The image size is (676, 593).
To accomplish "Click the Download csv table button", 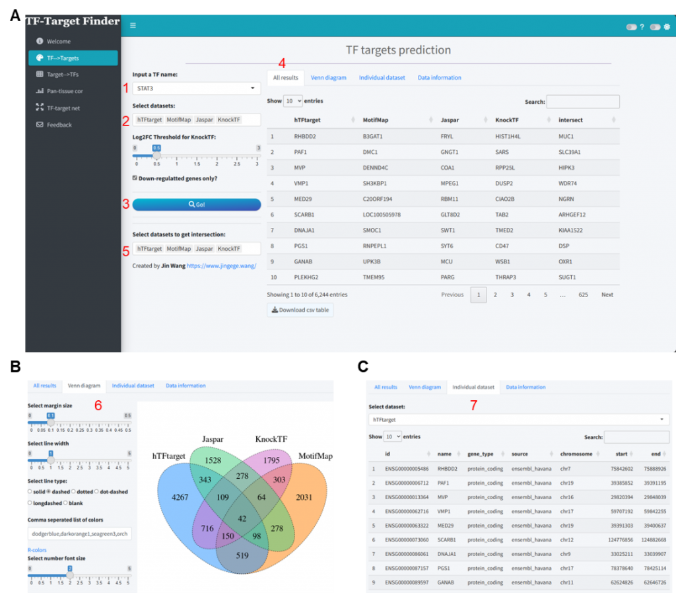I will click(300, 310).
